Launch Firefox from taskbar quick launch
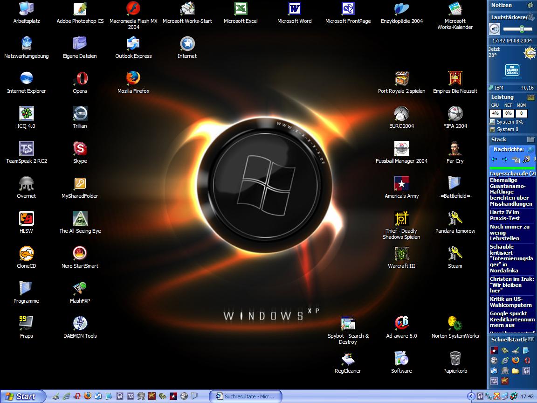 point(88,396)
